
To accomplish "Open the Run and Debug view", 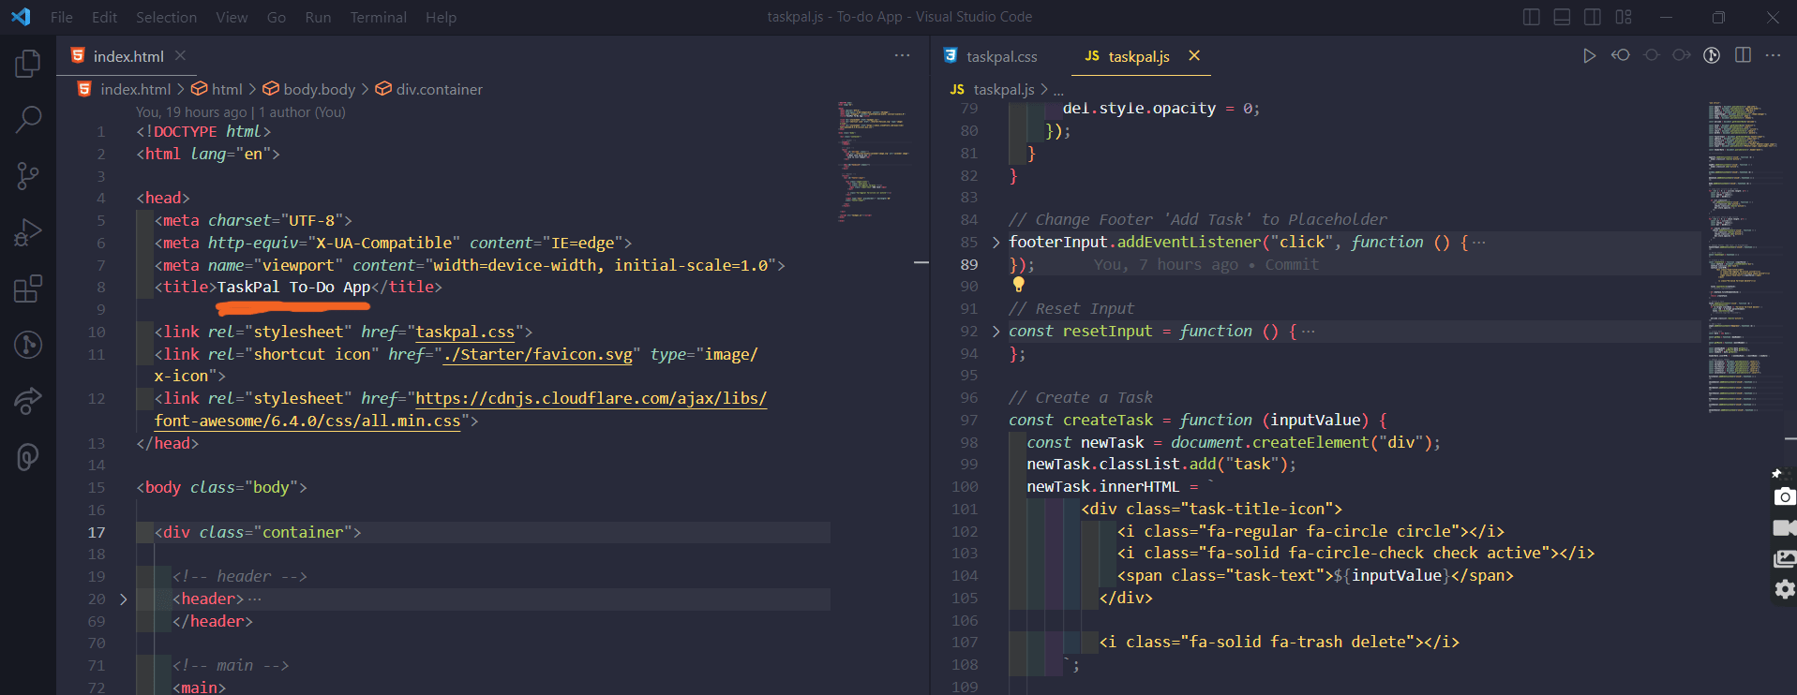I will click(x=28, y=232).
